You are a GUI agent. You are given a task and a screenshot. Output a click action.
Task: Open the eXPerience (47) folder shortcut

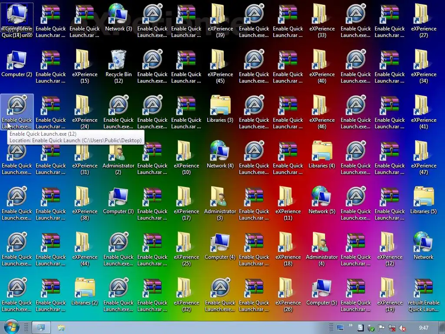pyautogui.click(x=423, y=157)
